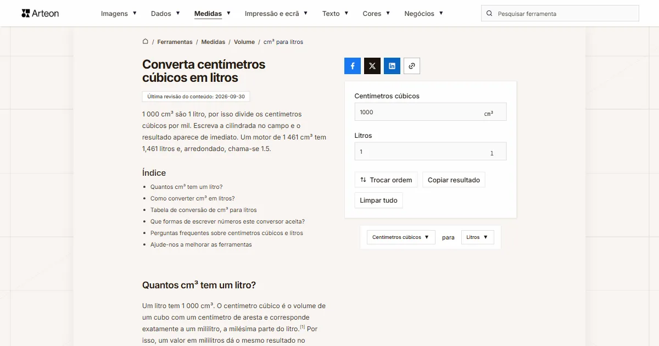Expand the Cores menu
Viewport: 659px width, 346px height.
(376, 14)
